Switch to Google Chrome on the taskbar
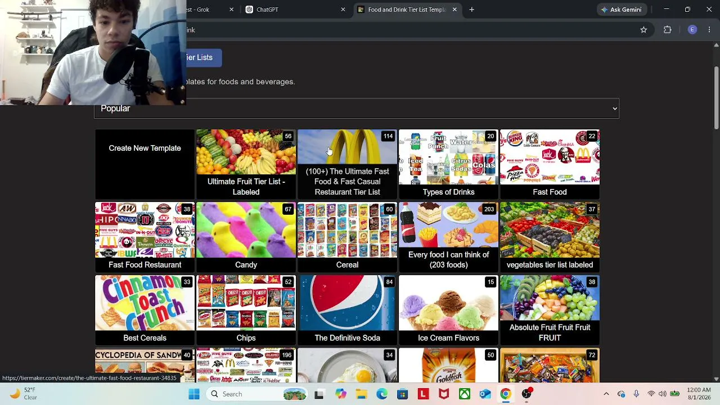This screenshot has width=720, height=405. (x=506, y=394)
